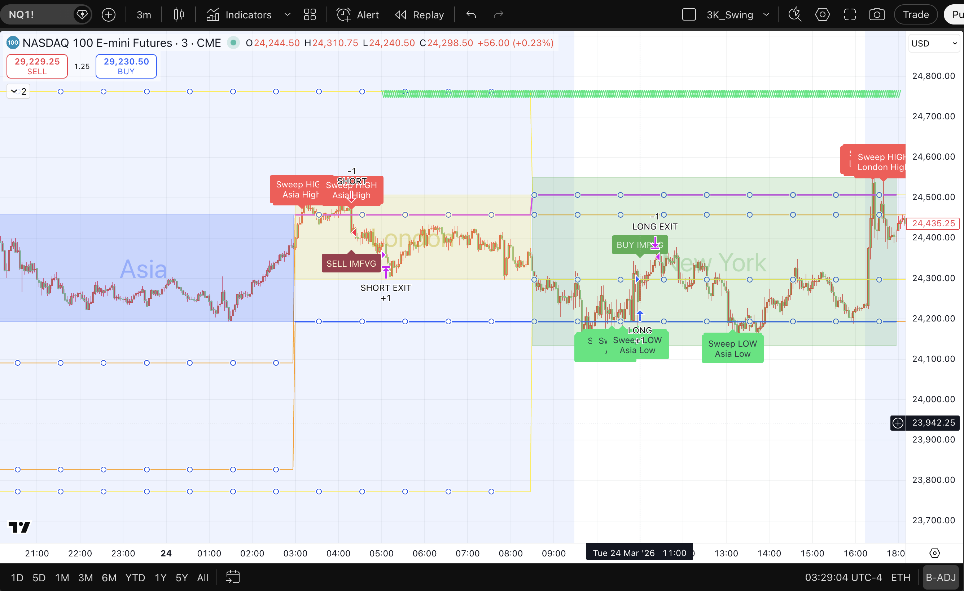Open chart settings hexagon icon in toolbar
964x591 pixels.
point(822,15)
